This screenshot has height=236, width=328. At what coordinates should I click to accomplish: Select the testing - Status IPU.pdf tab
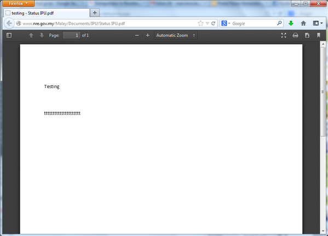click(47, 13)
